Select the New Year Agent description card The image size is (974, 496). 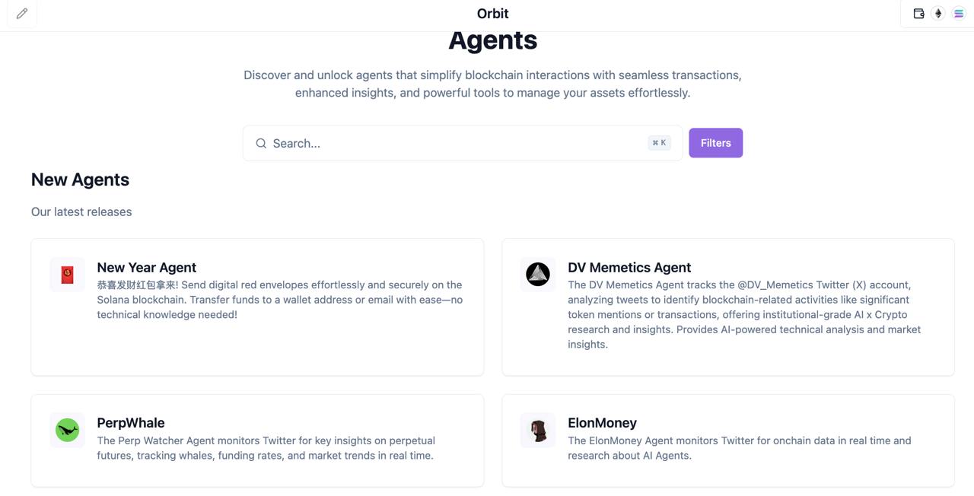tap(257, 307)
